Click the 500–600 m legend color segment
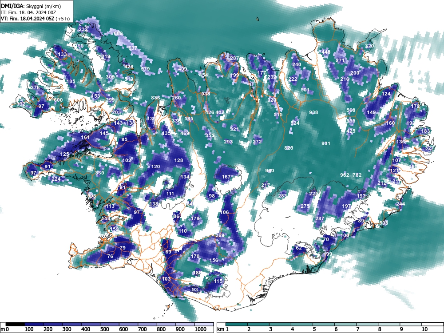Image resolution: width=444 pixels, height=333 pixels. [110, 324]
